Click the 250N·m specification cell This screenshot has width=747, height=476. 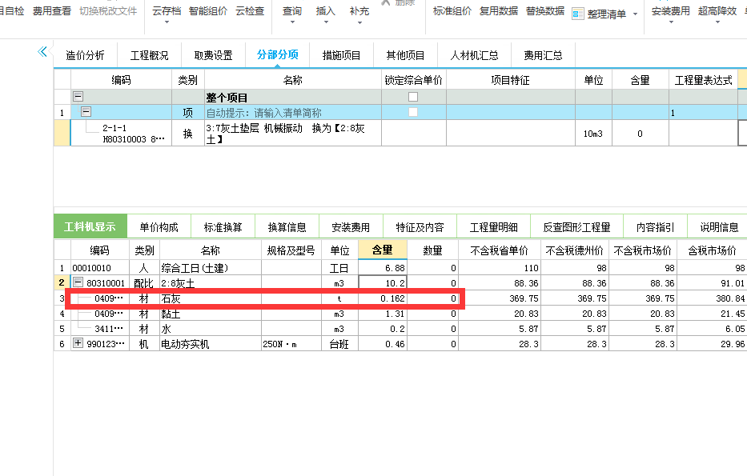[x=291, y=344]
